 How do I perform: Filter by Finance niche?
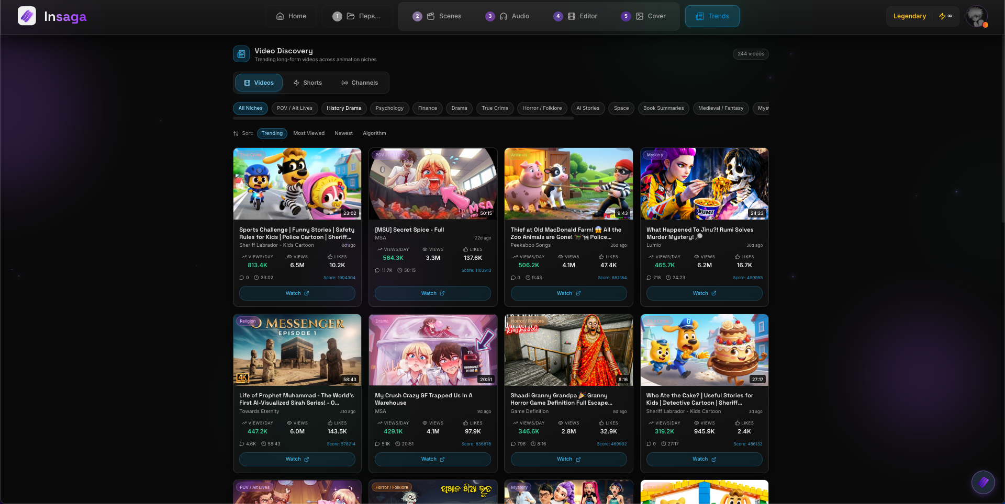427,108
